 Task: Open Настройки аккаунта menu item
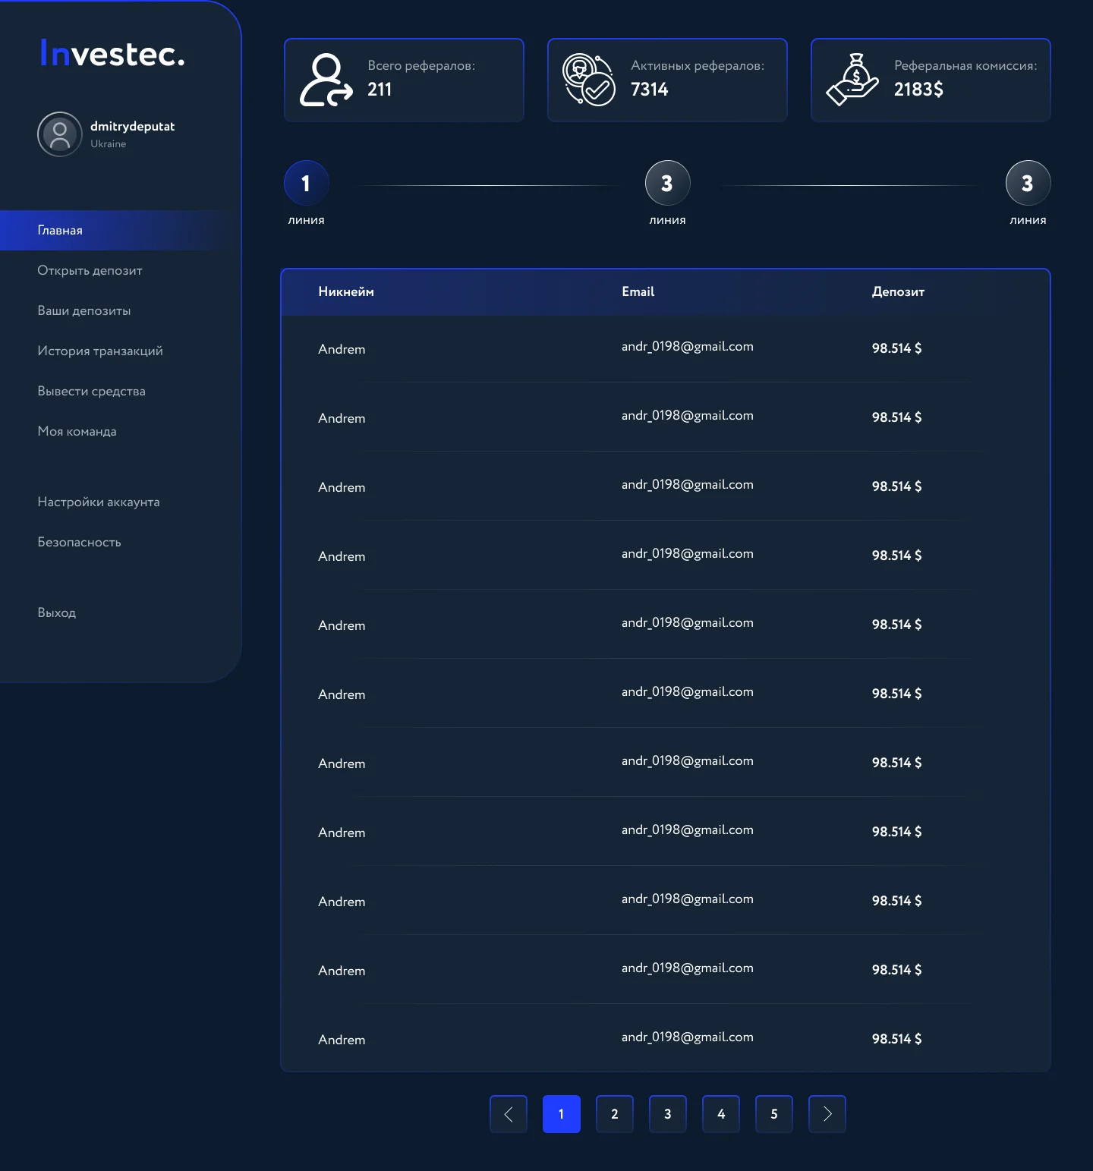(99, 502)
